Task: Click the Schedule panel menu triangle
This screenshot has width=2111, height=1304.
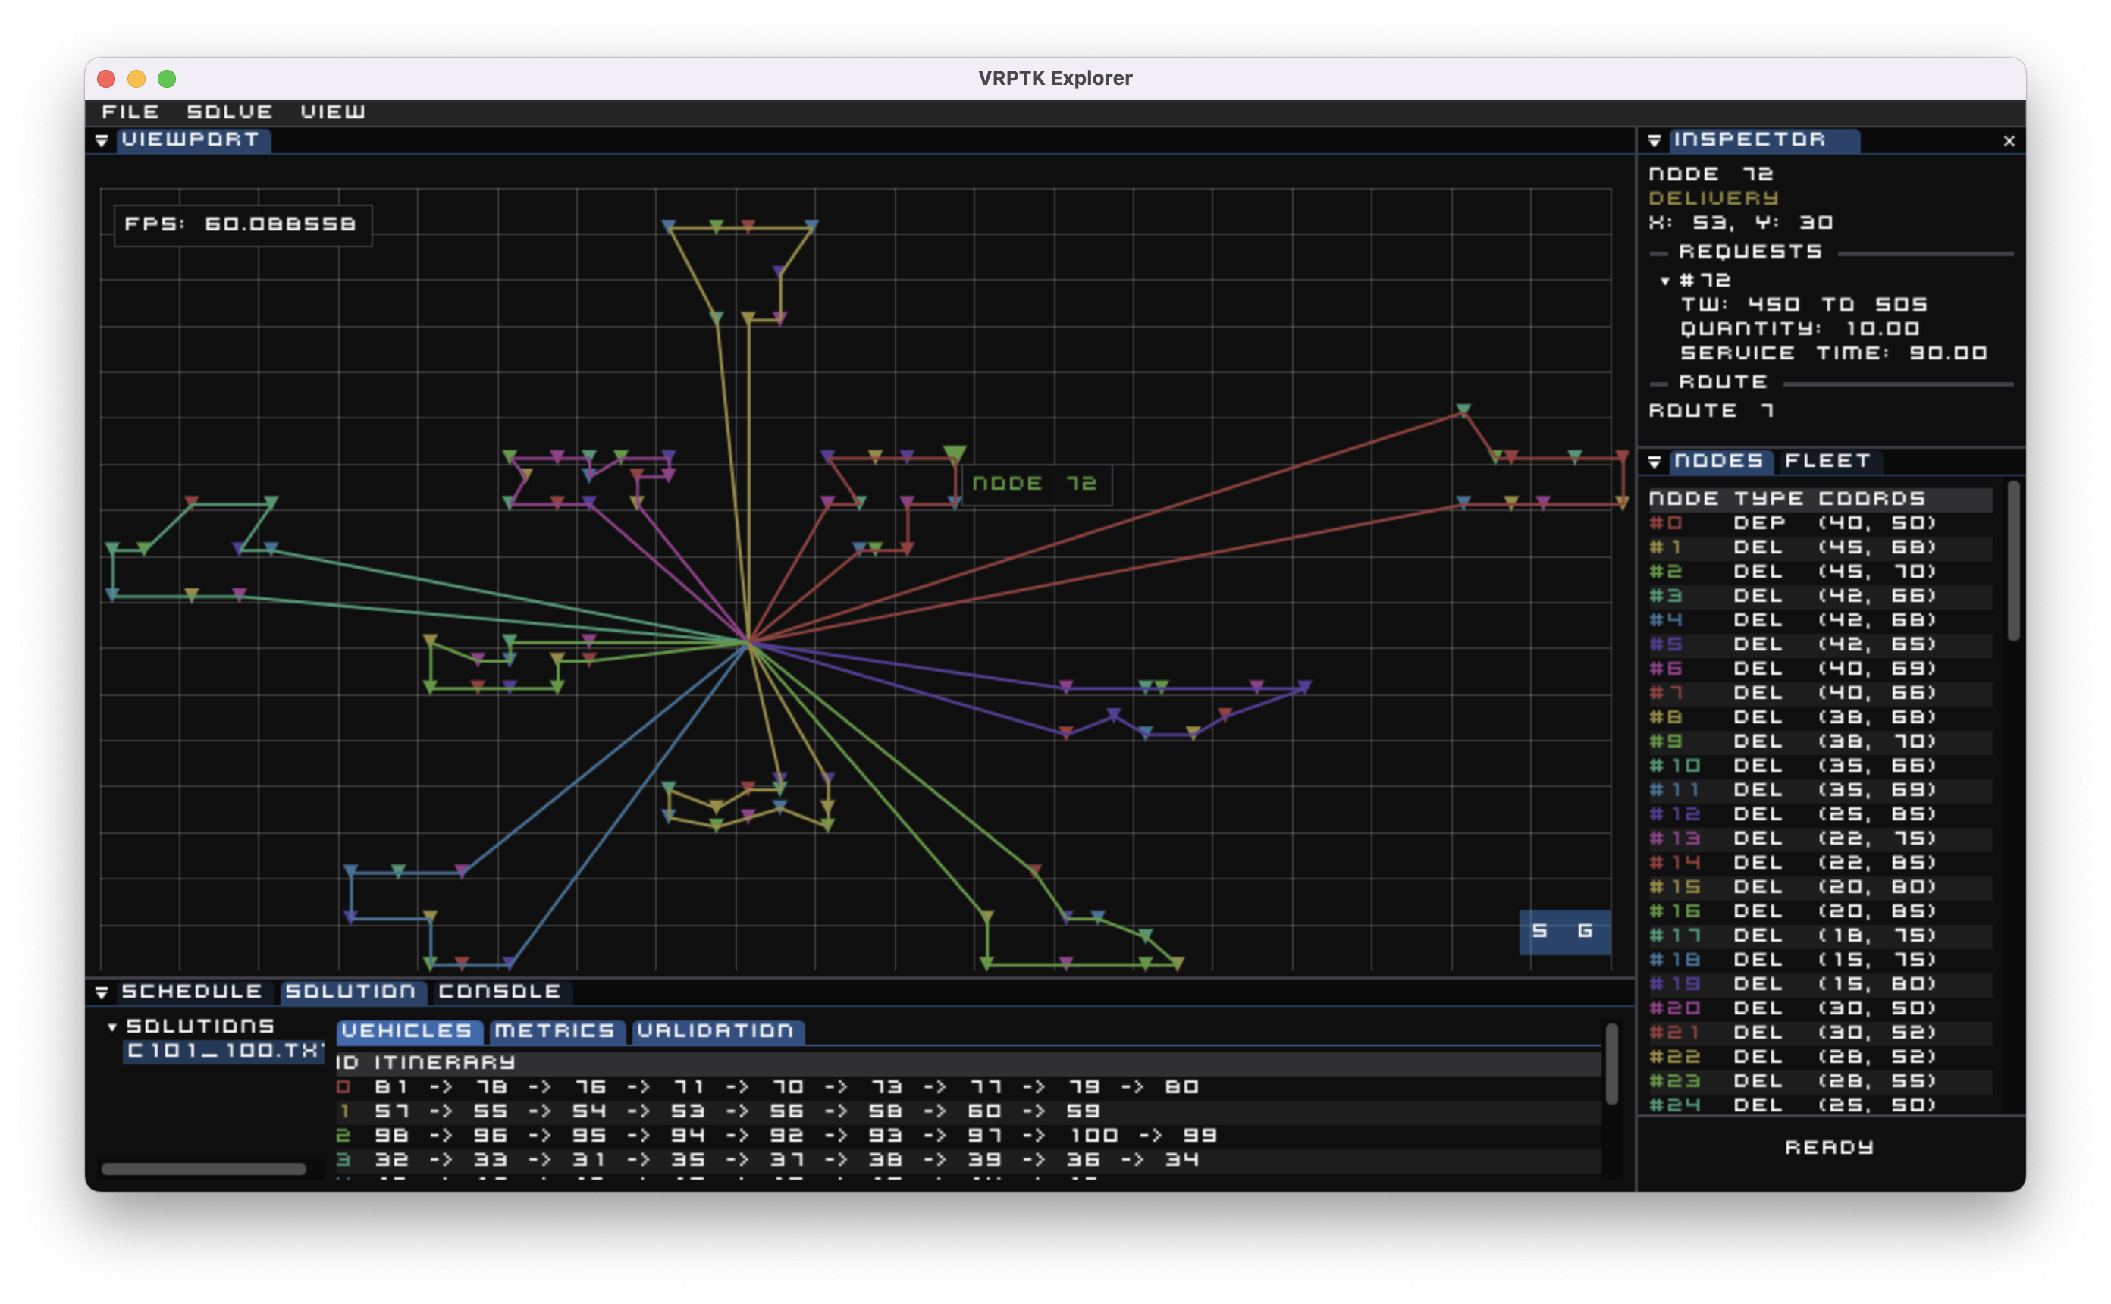Action: pos(101,992)
